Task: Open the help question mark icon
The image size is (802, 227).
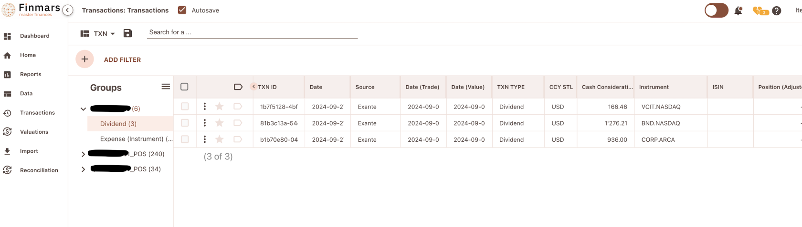Action: [777, 10]
